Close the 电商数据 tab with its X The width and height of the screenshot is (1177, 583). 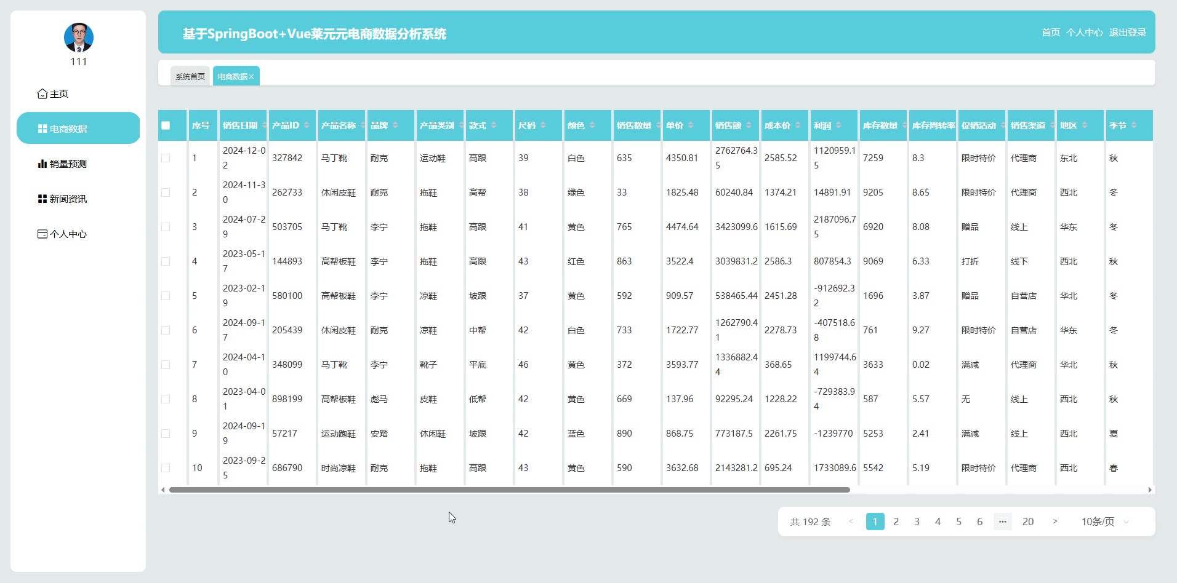(x=251, y=77)
